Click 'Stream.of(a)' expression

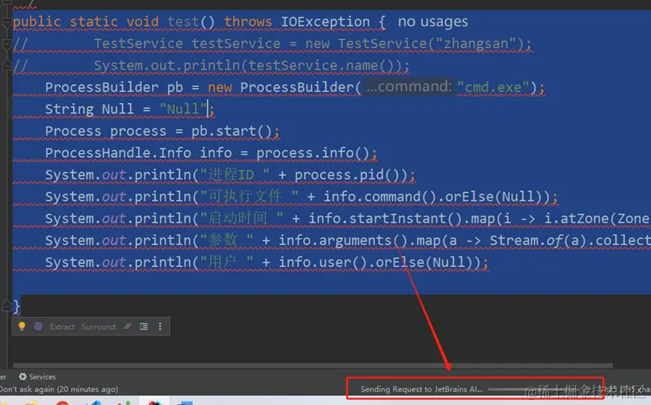click(540, 240)
